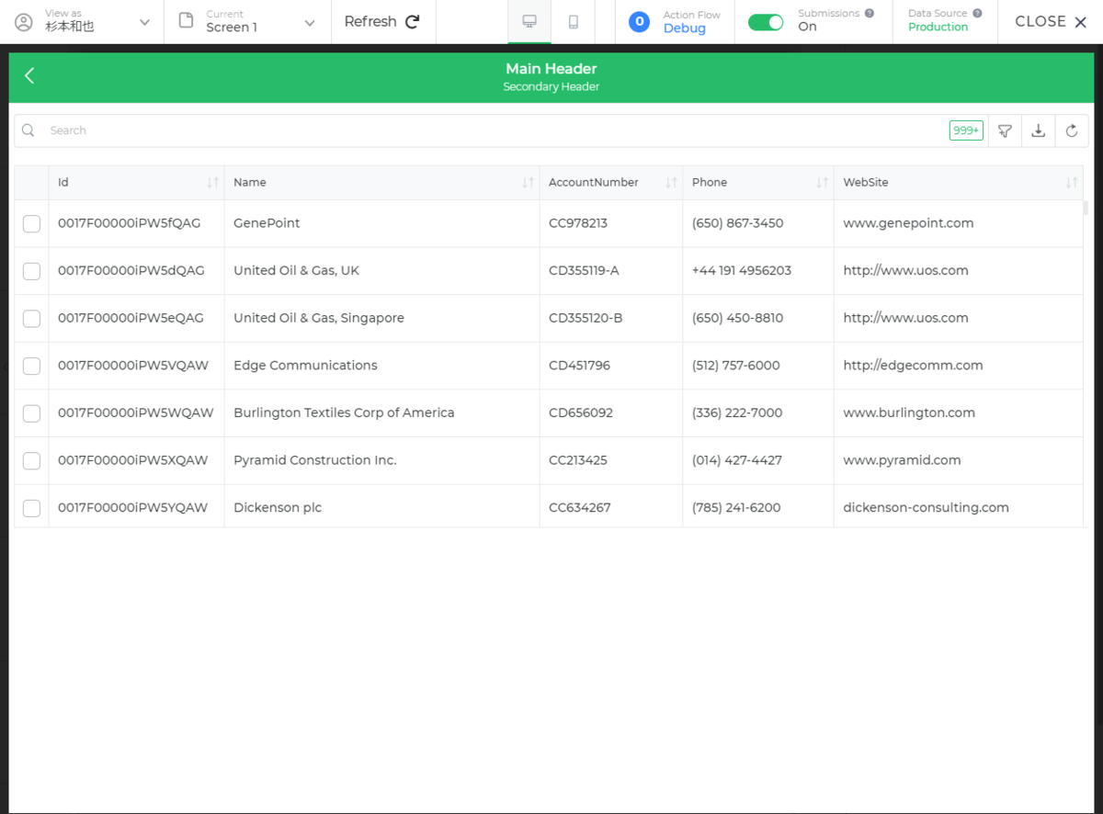Check the GenePoint row checkbox
This screenshot has width=1103, height=814.
[31, 223]
